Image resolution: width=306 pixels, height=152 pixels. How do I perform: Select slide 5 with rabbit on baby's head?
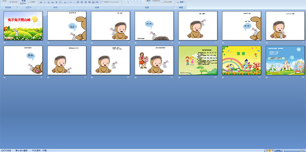[198, 26]
